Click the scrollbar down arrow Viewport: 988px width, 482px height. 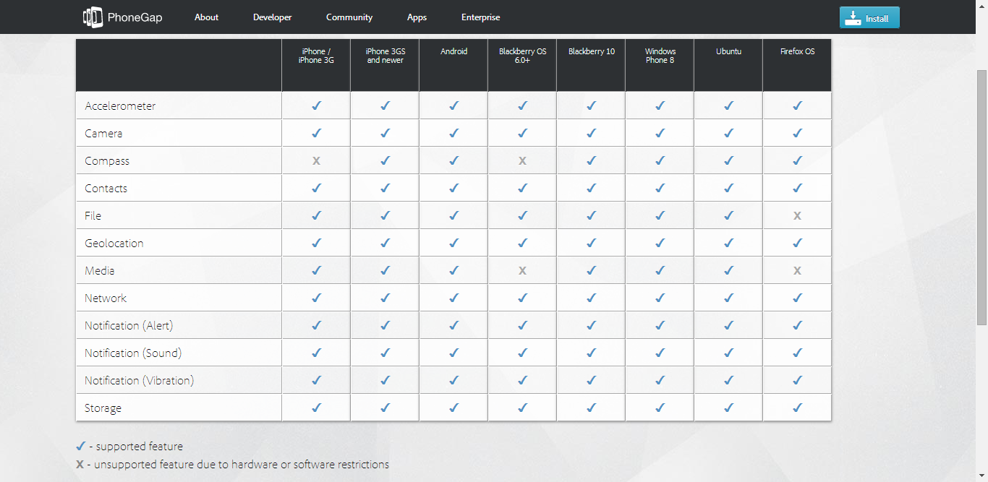coord(981,476)
